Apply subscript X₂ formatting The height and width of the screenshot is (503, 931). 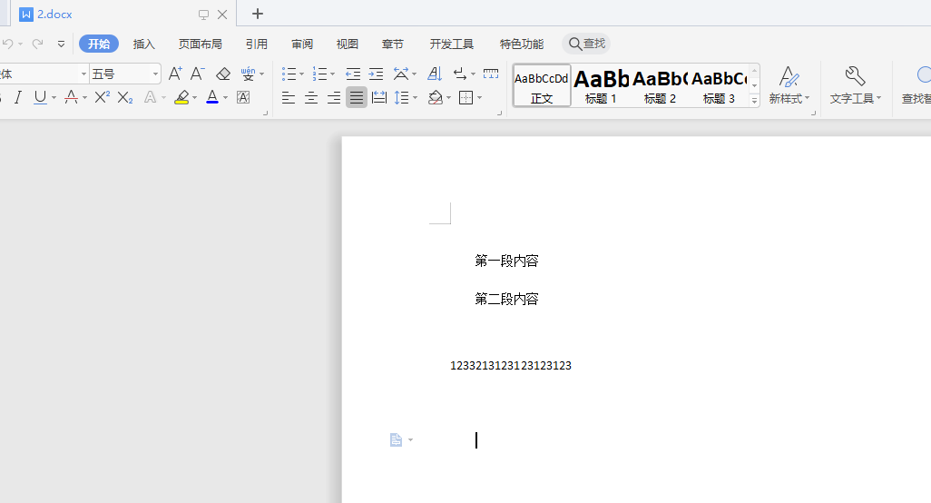[124, 97]
